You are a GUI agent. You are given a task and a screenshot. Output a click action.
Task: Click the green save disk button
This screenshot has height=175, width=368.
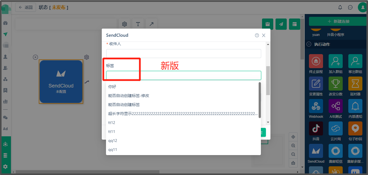268,24
